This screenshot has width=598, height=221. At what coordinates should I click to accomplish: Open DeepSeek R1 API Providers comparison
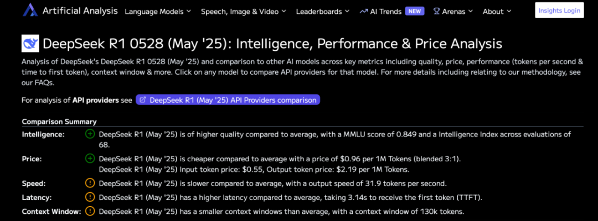228,100
